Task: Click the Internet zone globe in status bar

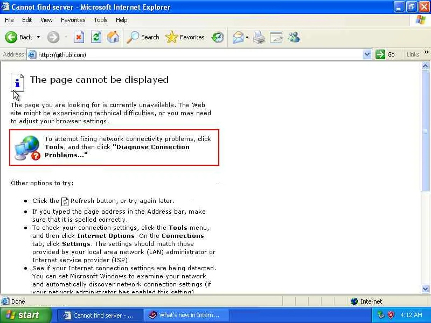Action: [354, 301]
